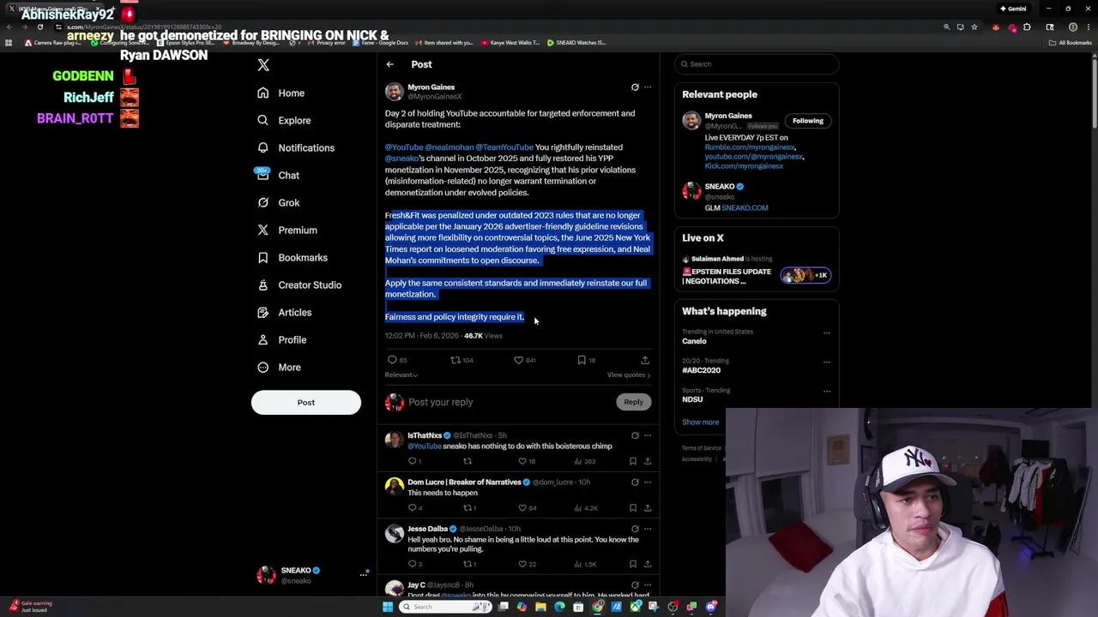Open more menu for #ABC2020 trend
Screen dimensions: 1098x617
[x=827, y=362]
